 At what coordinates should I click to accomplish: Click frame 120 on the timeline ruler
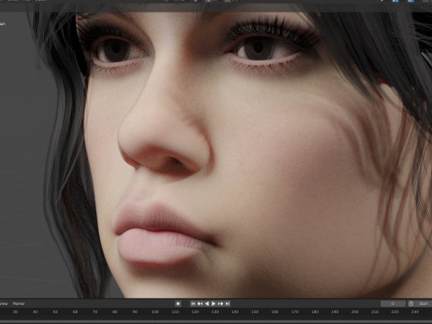pyautogui.click(x=195, y=312)
